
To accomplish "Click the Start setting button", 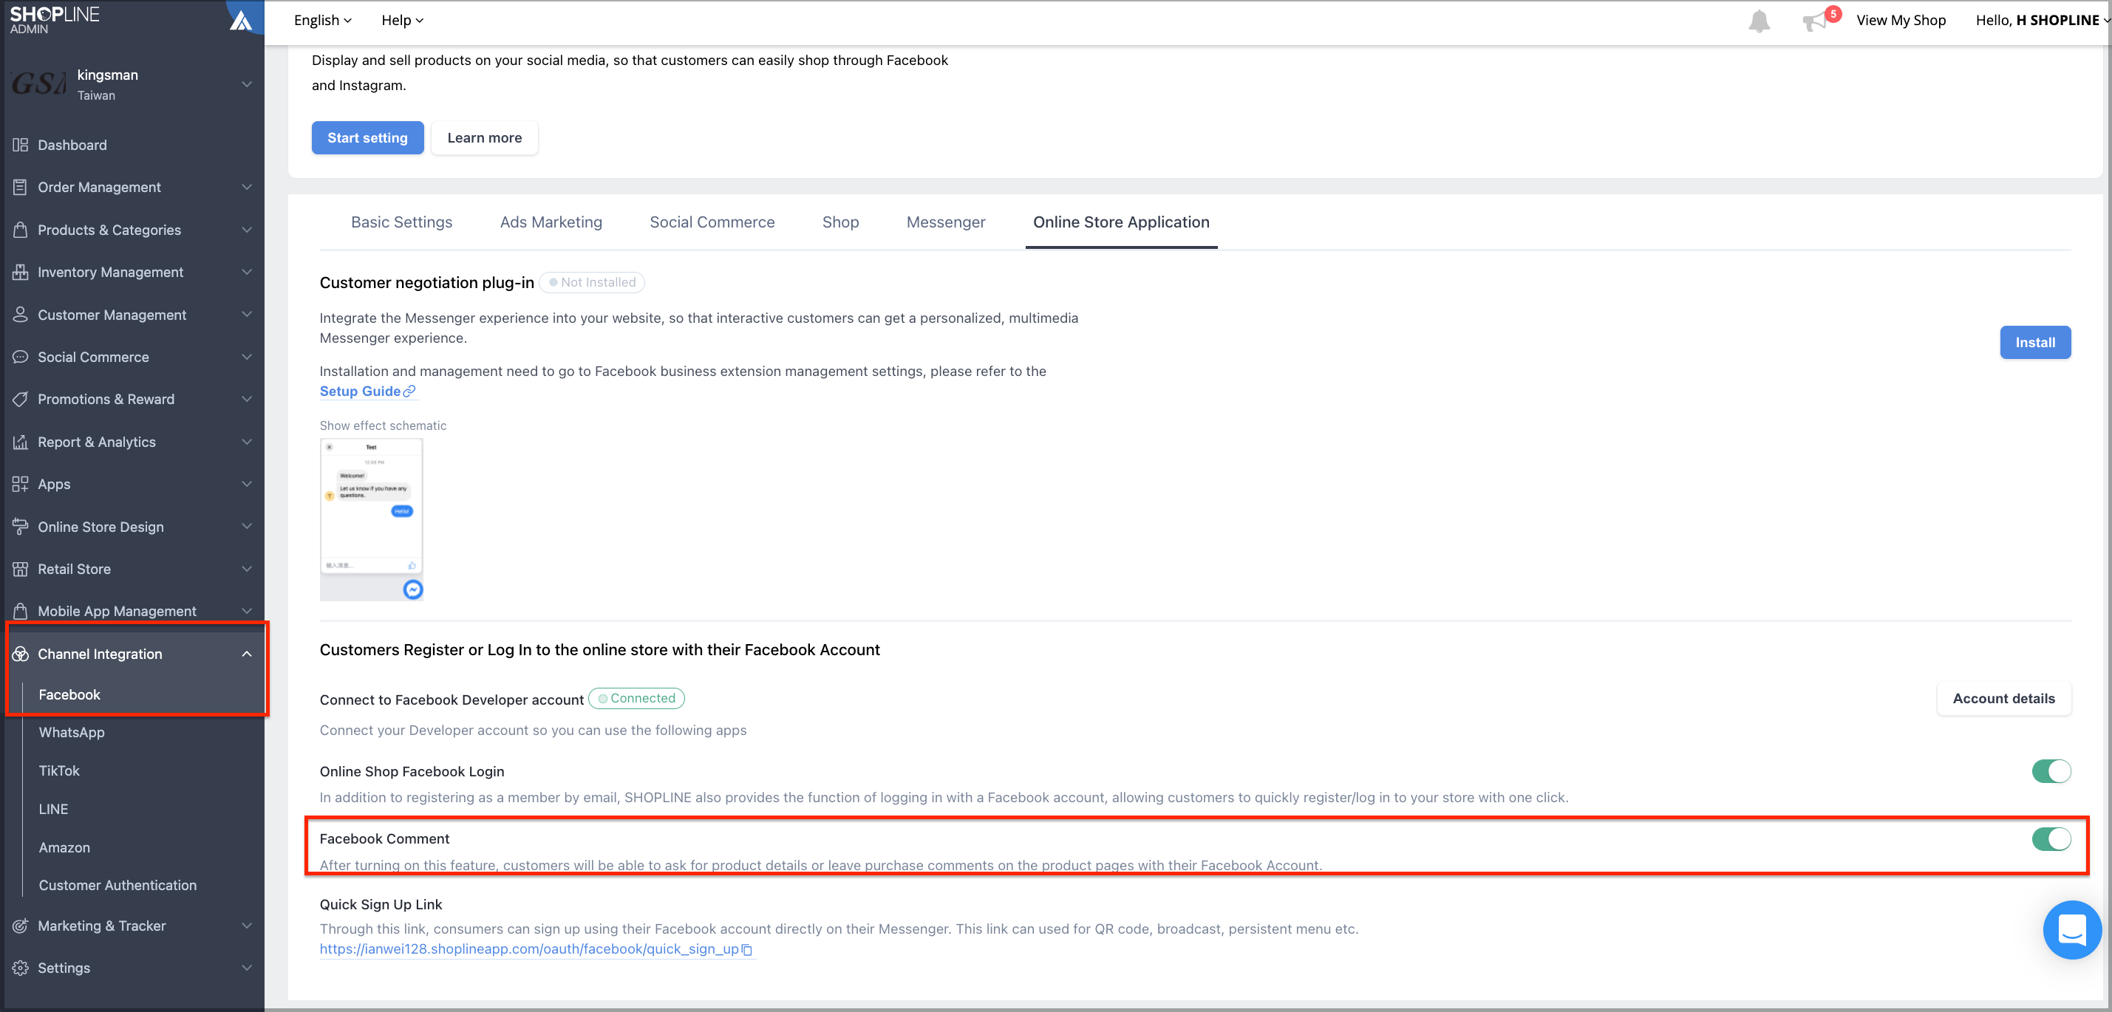I will 367,137.
